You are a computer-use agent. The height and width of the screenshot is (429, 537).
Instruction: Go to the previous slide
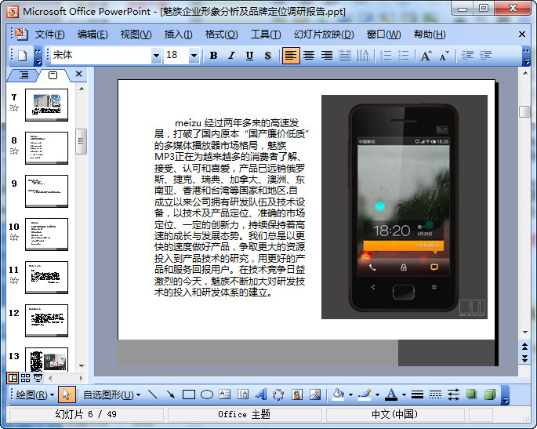click(524, 347)
